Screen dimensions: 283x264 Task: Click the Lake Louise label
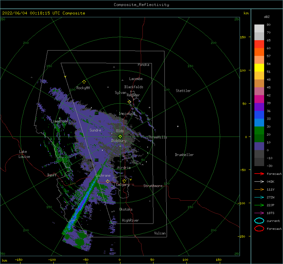coord(24,154)
